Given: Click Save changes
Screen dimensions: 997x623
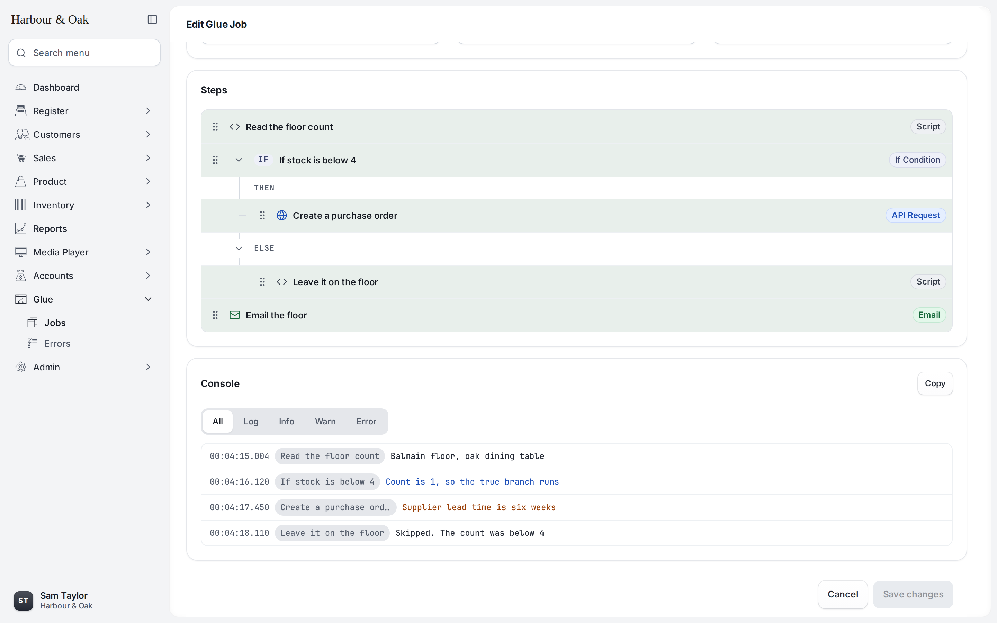Looking at the screenshot, I should point(913,595).
